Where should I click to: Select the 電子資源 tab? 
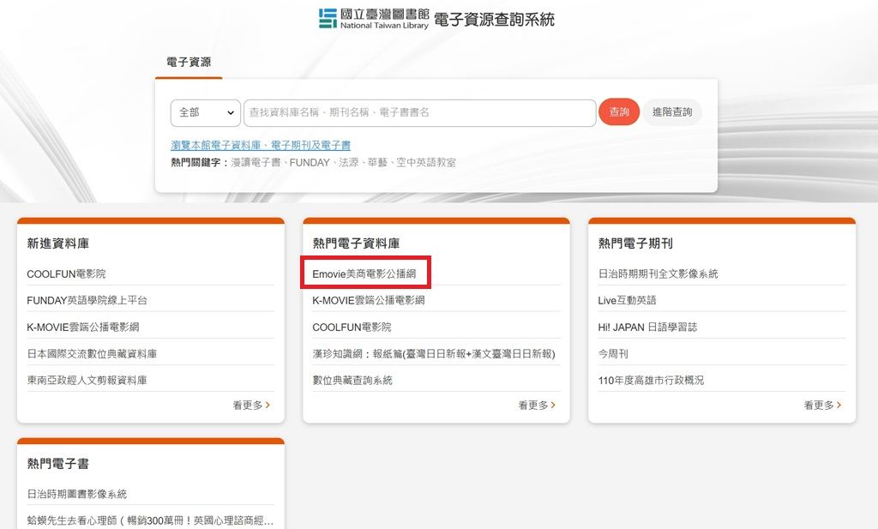[x=189, y=63]
